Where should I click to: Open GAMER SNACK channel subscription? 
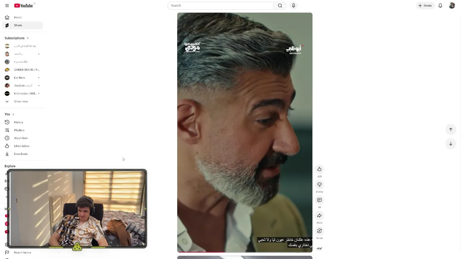(22, 69)
